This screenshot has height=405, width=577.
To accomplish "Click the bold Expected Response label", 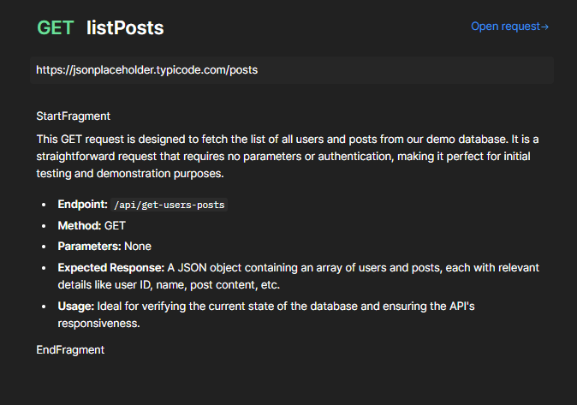I will [110, 267].
